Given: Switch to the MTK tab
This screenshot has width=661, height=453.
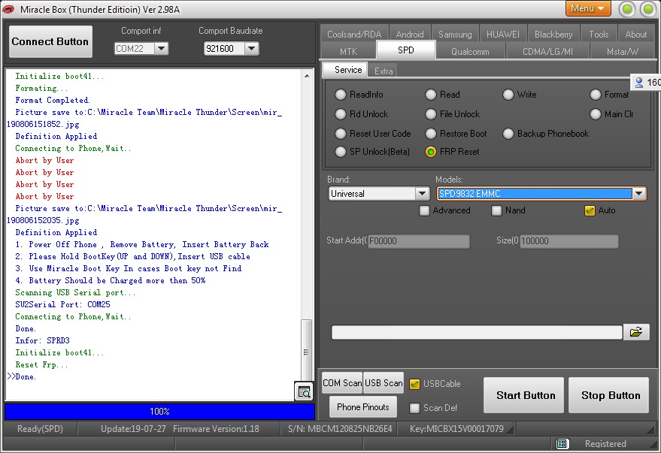Looking at the screenshot, I should point(348,51).
